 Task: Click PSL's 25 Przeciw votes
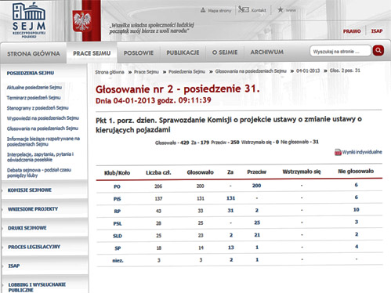(x=257, y=222)
